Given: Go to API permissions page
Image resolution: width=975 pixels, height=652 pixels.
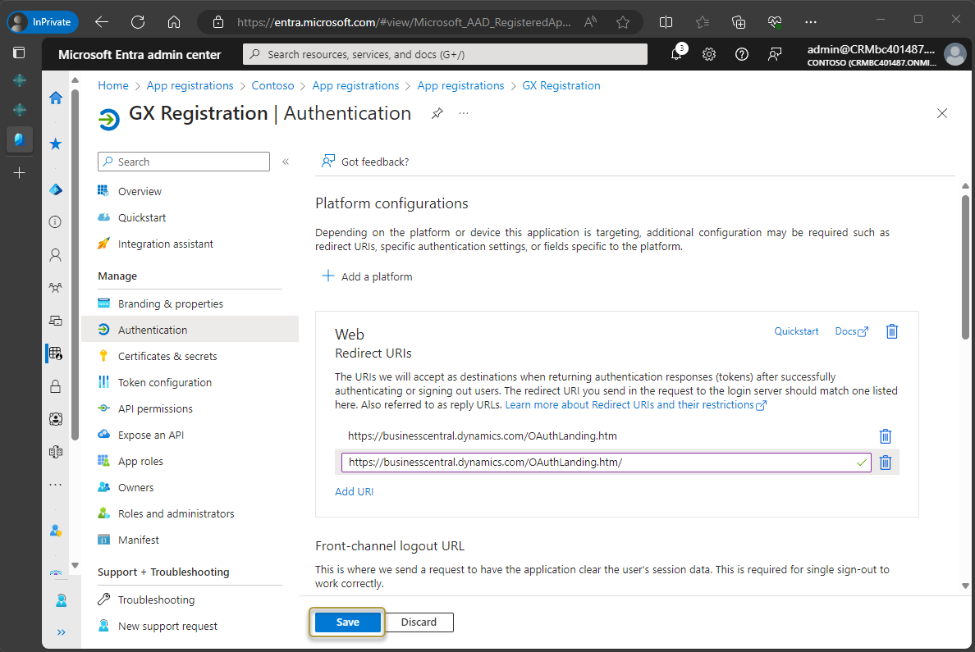Looking at the screenshot, I should [155, 408].
